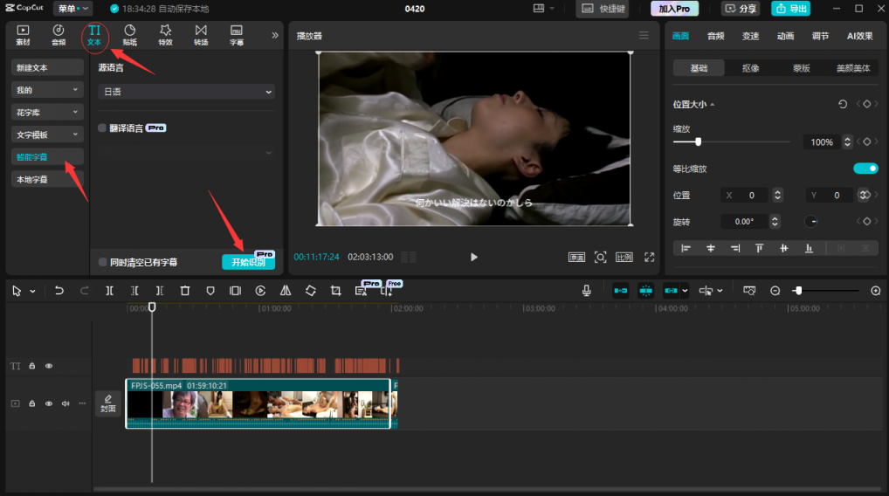Viewport: 889px width, 496px height.
Task: Delete the selected clip with trash icon
Action: click(185, 291)
